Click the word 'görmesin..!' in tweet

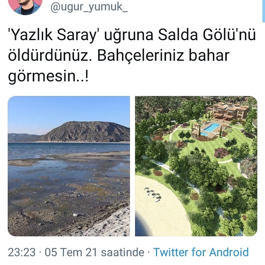pos(48,76)
